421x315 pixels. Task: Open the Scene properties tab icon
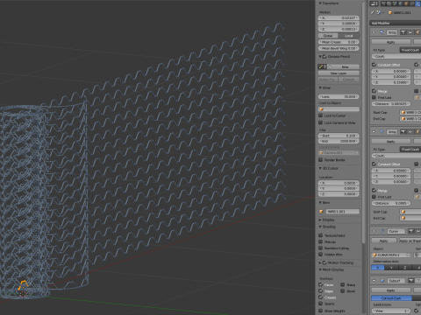point(395,3)
